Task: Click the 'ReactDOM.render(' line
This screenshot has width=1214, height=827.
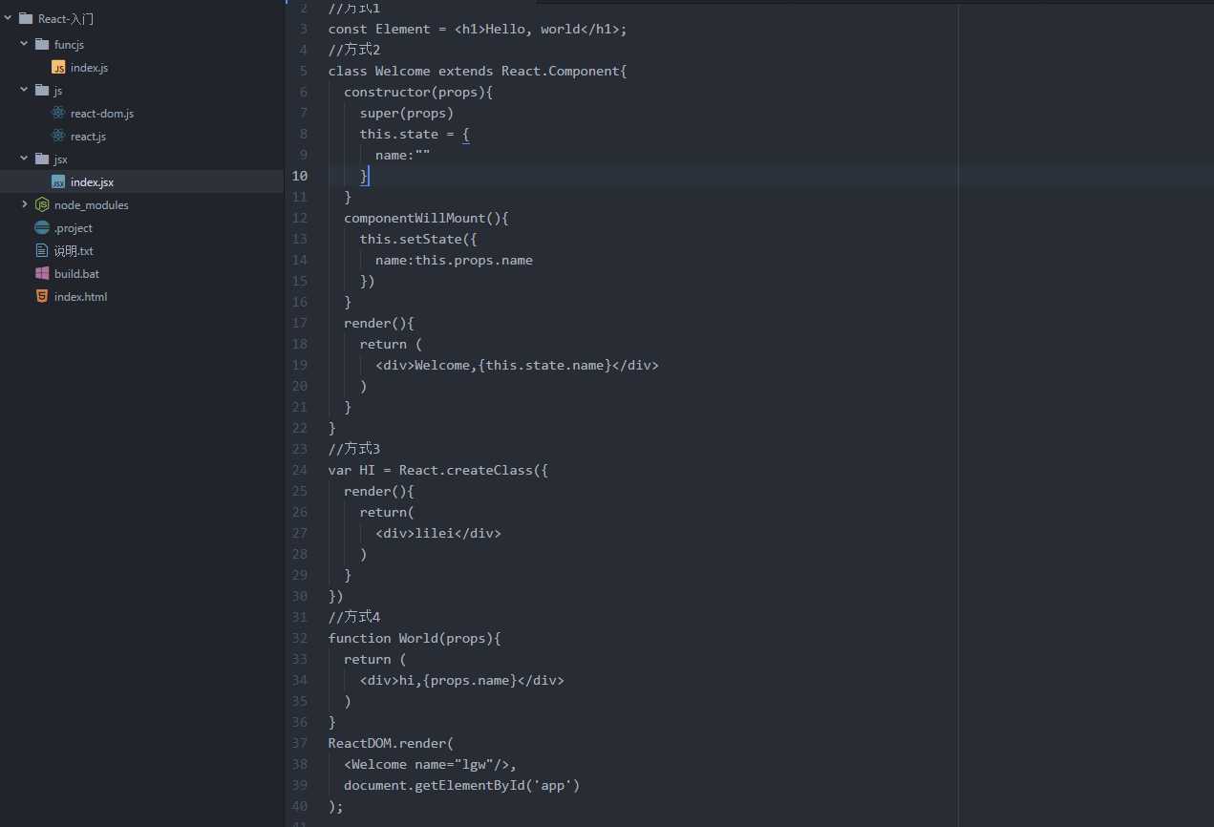Action: click(391, 743)
